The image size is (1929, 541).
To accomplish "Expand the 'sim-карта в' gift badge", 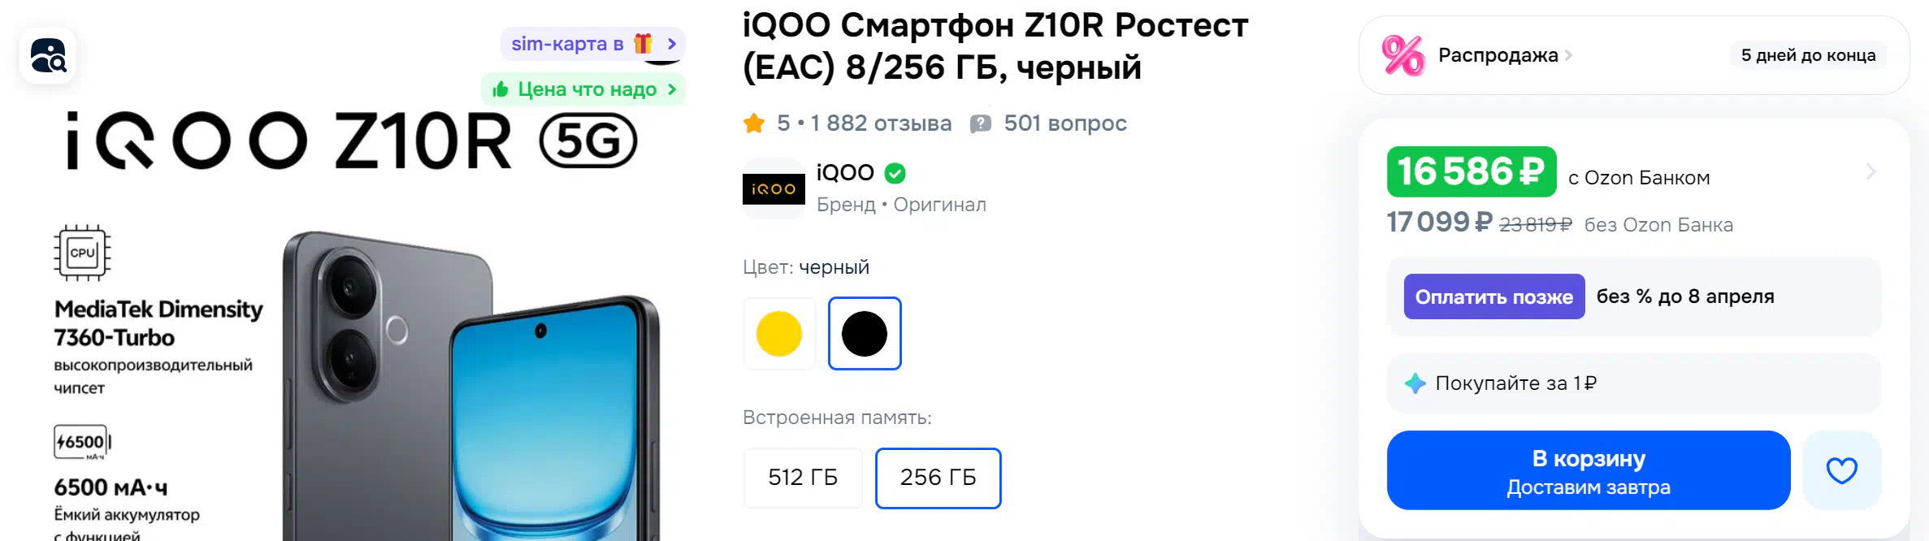I will point(592,44).
